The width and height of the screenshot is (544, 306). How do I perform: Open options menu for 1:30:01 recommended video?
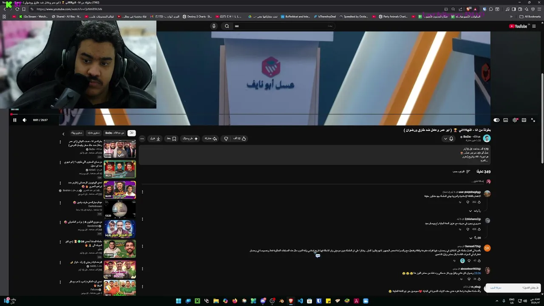(60, 242)
